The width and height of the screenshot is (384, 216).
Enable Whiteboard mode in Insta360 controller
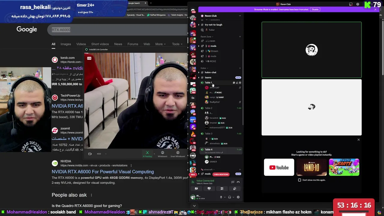162,154
